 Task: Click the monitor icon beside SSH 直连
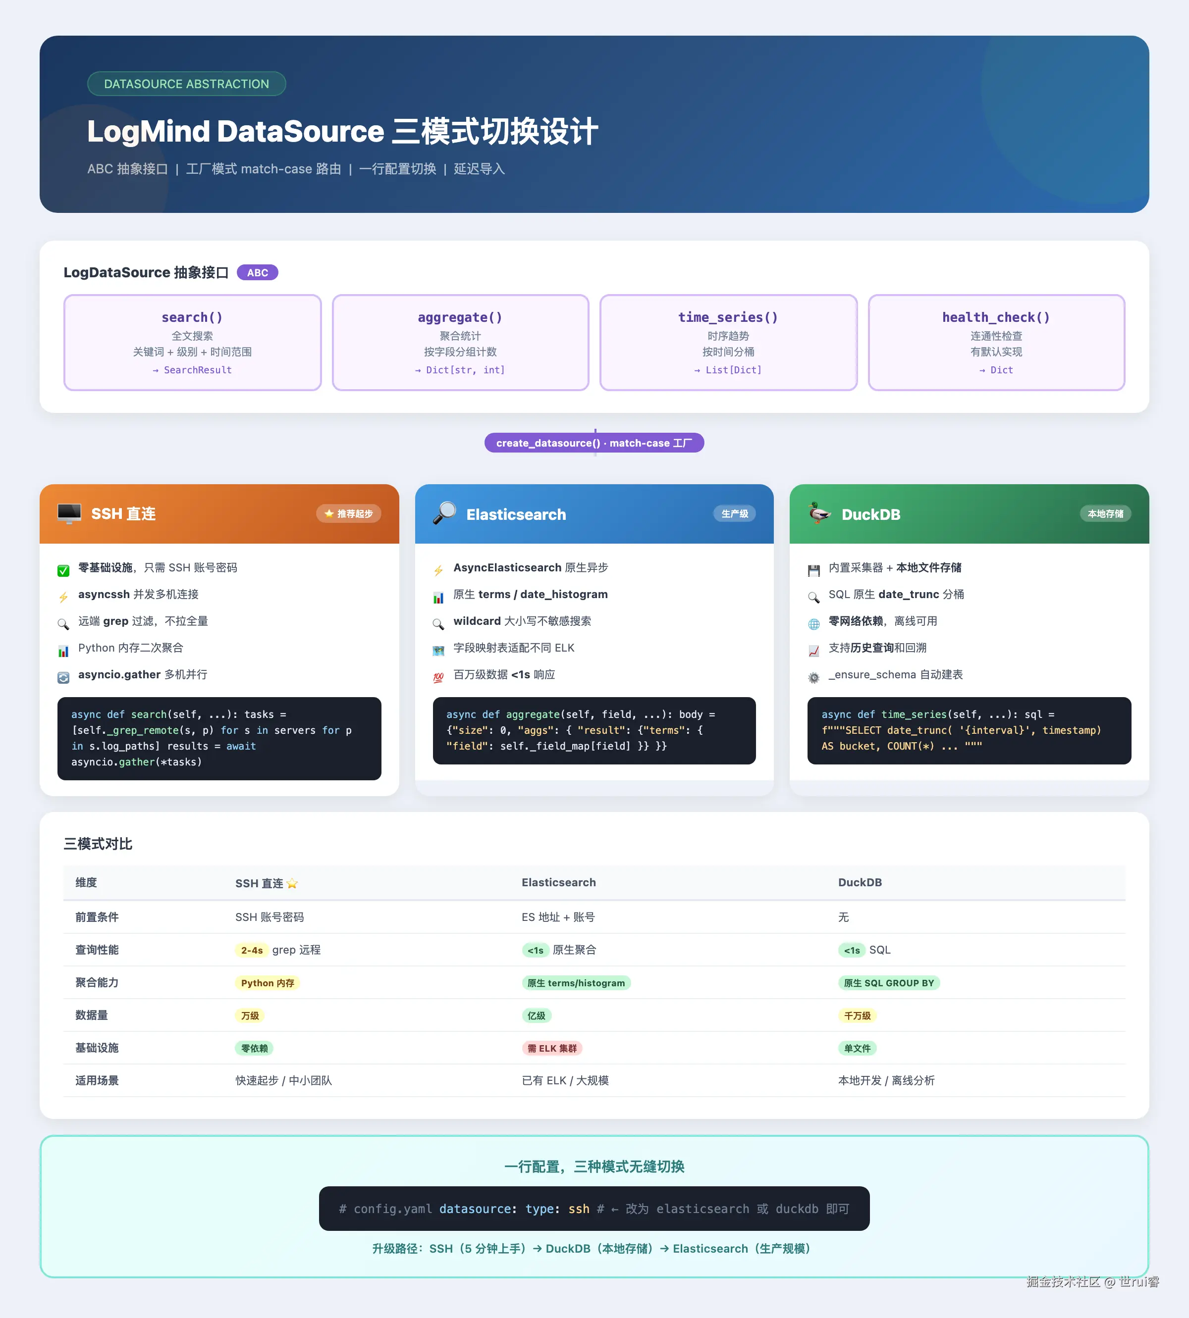(68, 514)
